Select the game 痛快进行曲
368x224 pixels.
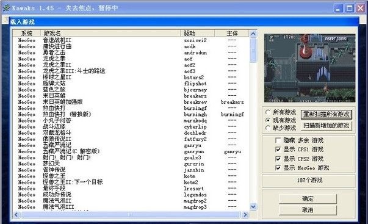click(131, 46)
